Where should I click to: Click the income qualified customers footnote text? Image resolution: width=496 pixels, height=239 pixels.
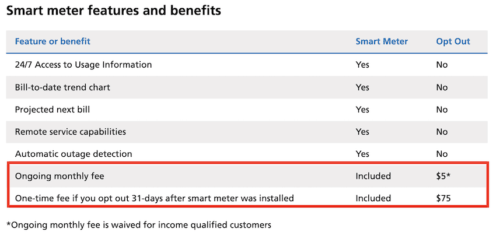[x=139, y=224]
